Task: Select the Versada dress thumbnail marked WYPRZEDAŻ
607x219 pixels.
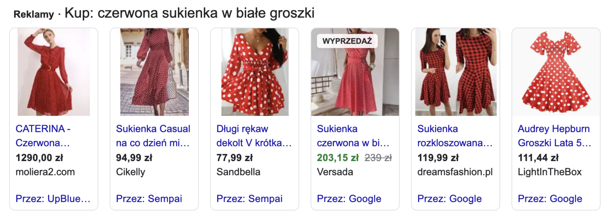Action: [x=355, y=72]
